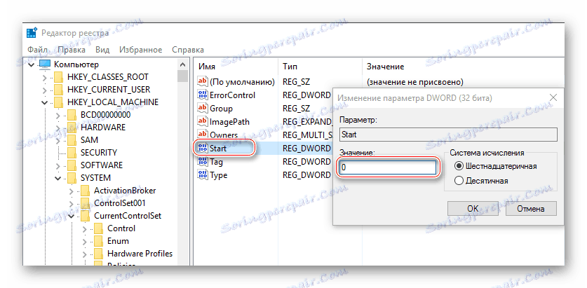Click the (значение не присвоено) cell
This screenshot has width=587, height=288.
coord(415,81)
